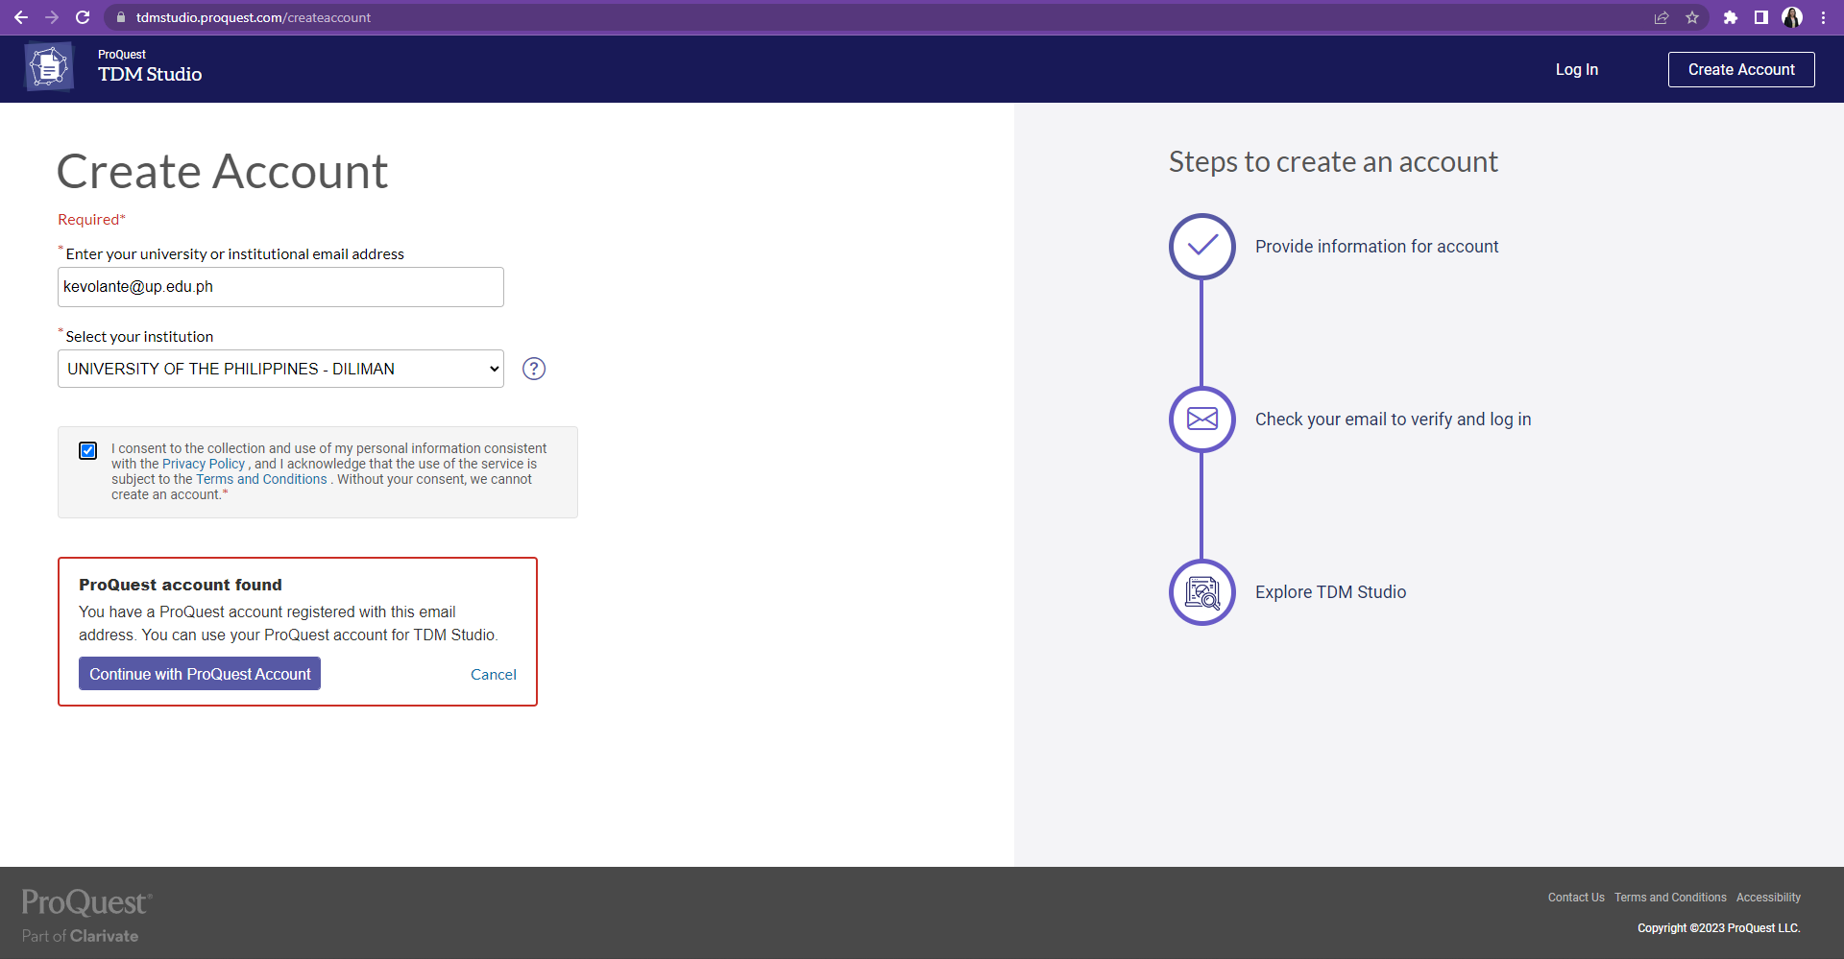
Task: Open the Privacy Policy link
Action: pyautogui.click(x=204, y=464)
